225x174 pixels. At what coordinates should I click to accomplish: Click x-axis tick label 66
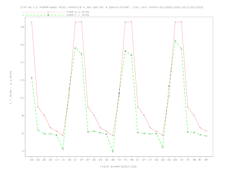169,160
